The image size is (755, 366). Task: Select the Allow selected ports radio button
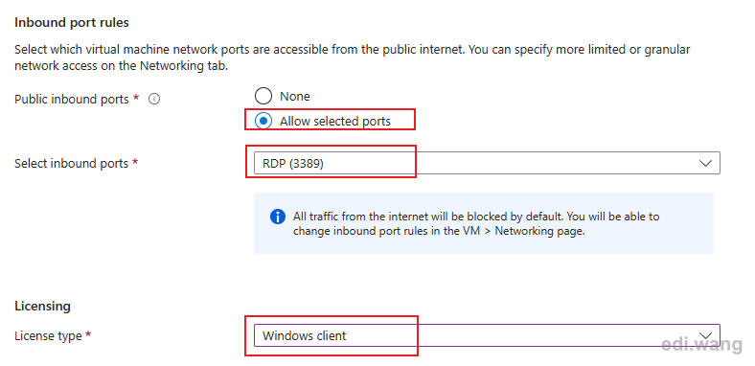pos(263,122)
